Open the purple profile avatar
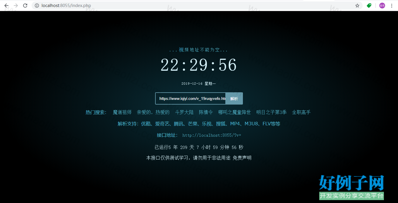The width and height of the screenshot is (398, 203). [382, 6]
